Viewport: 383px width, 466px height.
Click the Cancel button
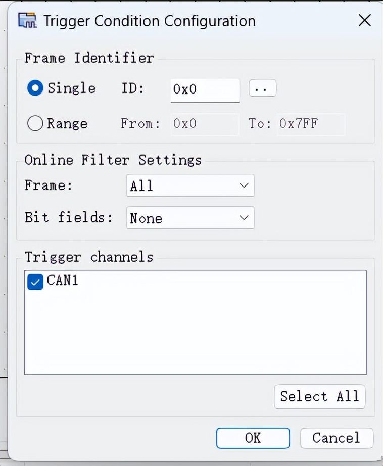[337, 438]
